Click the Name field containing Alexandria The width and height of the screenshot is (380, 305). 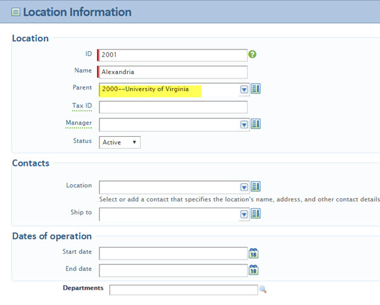(172, 72)
